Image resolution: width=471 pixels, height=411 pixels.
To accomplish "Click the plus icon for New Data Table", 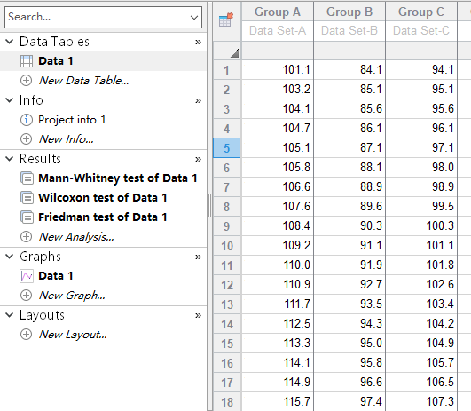I will point(26,81).
